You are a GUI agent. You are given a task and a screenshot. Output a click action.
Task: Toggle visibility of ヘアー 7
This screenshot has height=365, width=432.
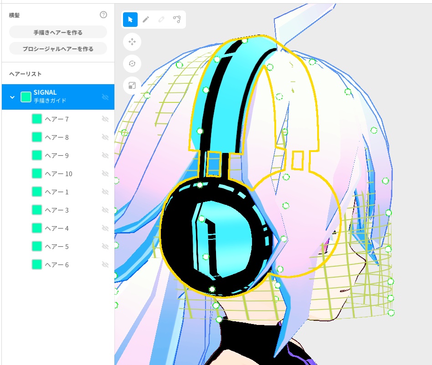coord(106,119)
